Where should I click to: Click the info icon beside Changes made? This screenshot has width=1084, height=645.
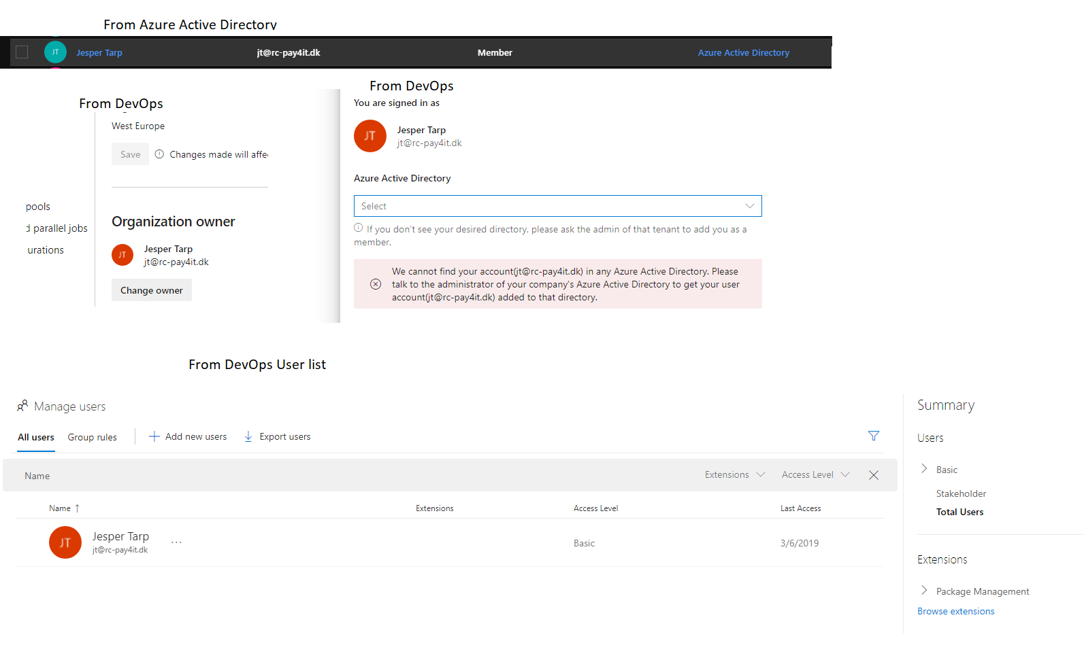pyautogui.click(x=159, y=154)
